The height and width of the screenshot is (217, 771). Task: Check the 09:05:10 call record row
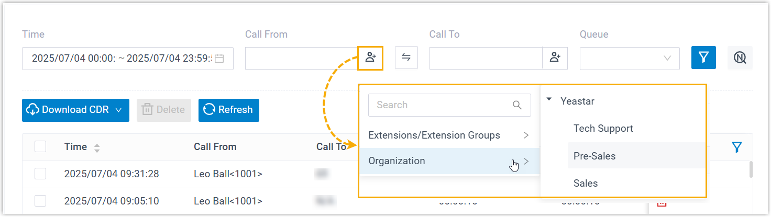pos(40,201)
